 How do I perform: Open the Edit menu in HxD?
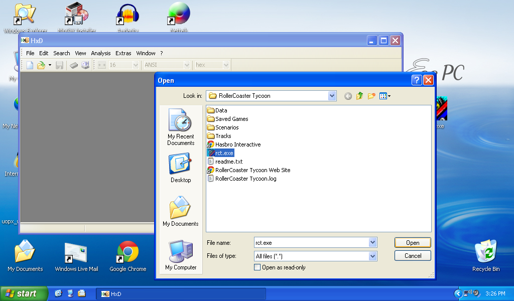(x=44, y=53)
